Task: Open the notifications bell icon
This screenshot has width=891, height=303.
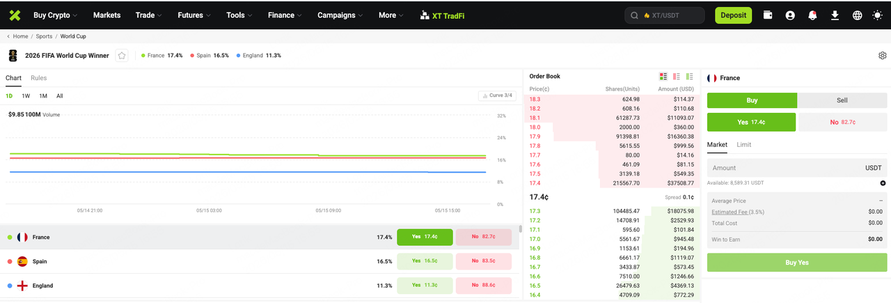Action: 812,15
